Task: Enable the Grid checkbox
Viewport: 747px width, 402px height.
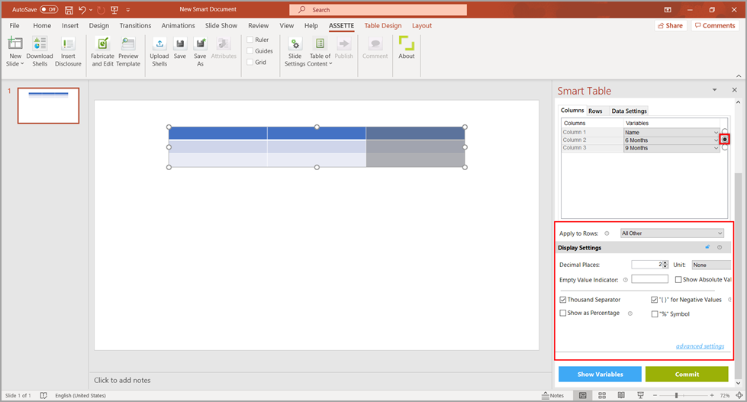Action: [250, 62]
